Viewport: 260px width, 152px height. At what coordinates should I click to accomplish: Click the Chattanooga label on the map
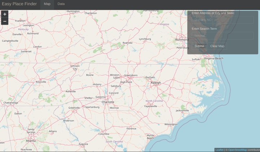pos(11,103)
